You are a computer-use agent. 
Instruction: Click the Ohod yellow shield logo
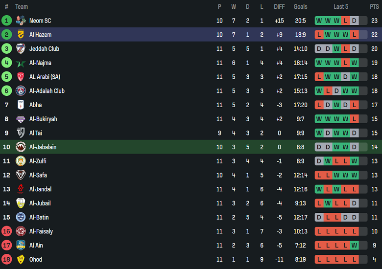click(x=21, y=260)
